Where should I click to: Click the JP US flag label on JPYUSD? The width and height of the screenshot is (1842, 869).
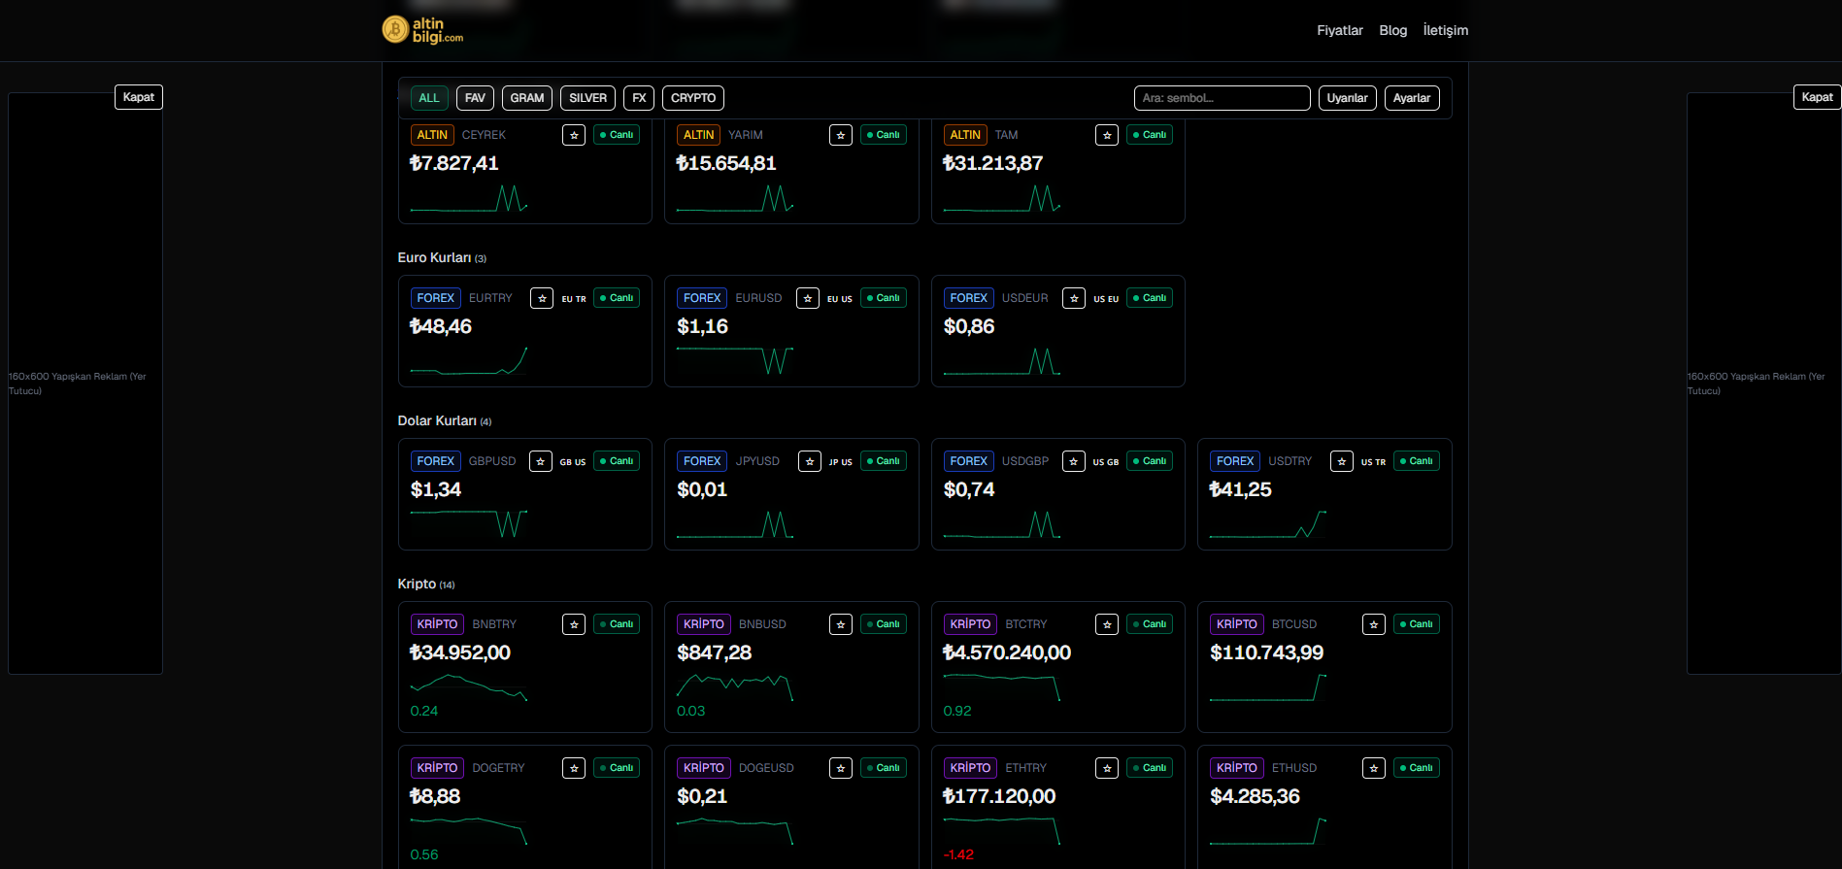pyautogui.click(x=841, y=462)
